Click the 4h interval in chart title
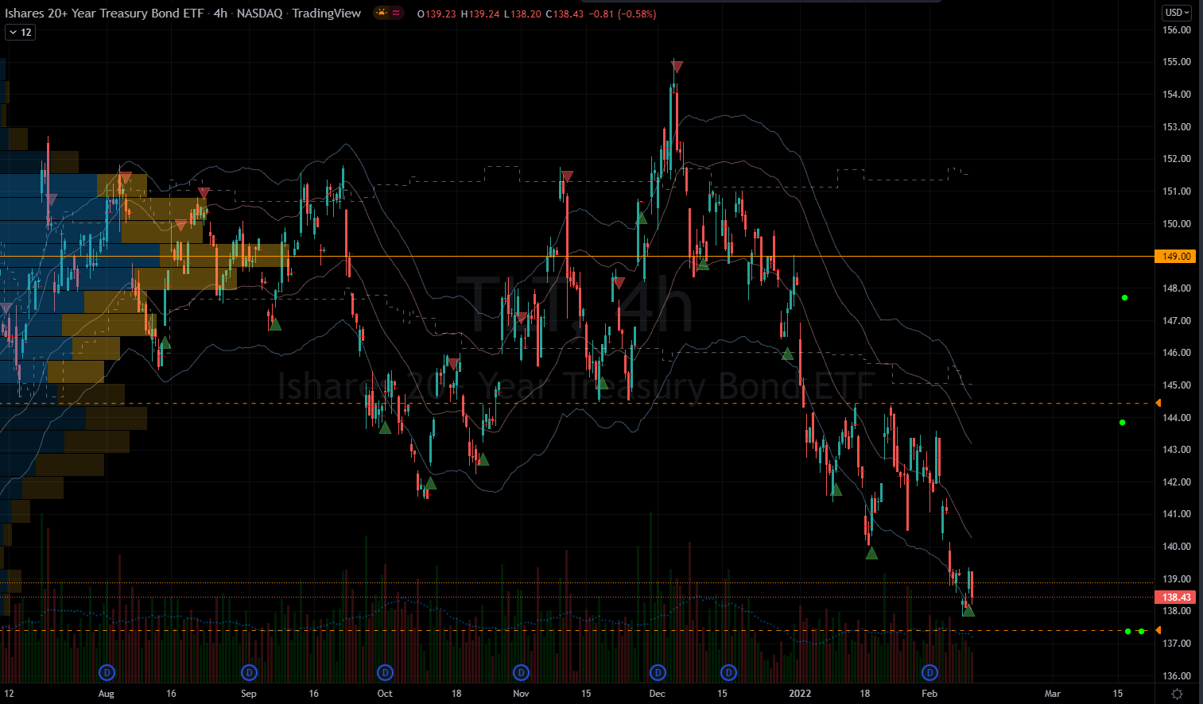Viewport: 1203px width, 704px height. (219, 14)
